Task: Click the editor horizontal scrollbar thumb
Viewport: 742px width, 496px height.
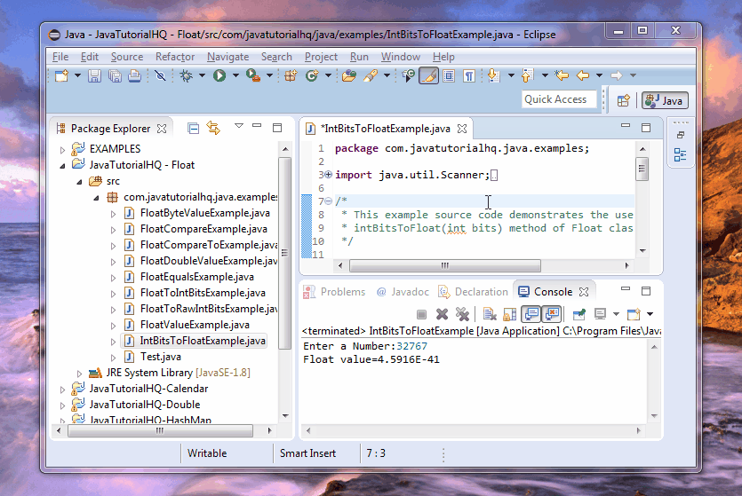Action: (x=445, y=265)
